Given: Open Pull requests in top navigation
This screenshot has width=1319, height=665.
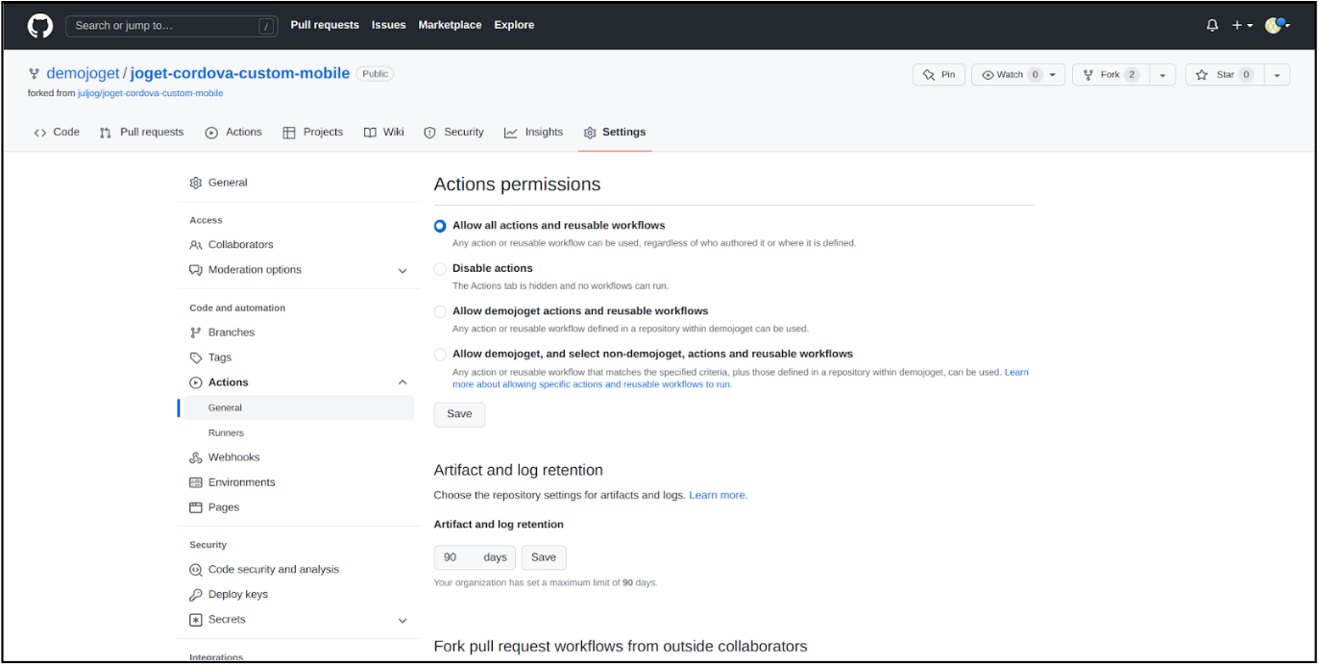Looking at the screenshot, I should point(325,25).
